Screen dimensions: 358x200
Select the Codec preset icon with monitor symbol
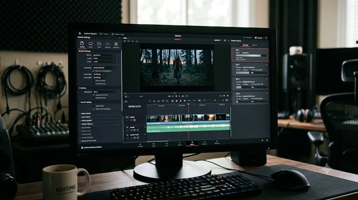coord(91,44)
